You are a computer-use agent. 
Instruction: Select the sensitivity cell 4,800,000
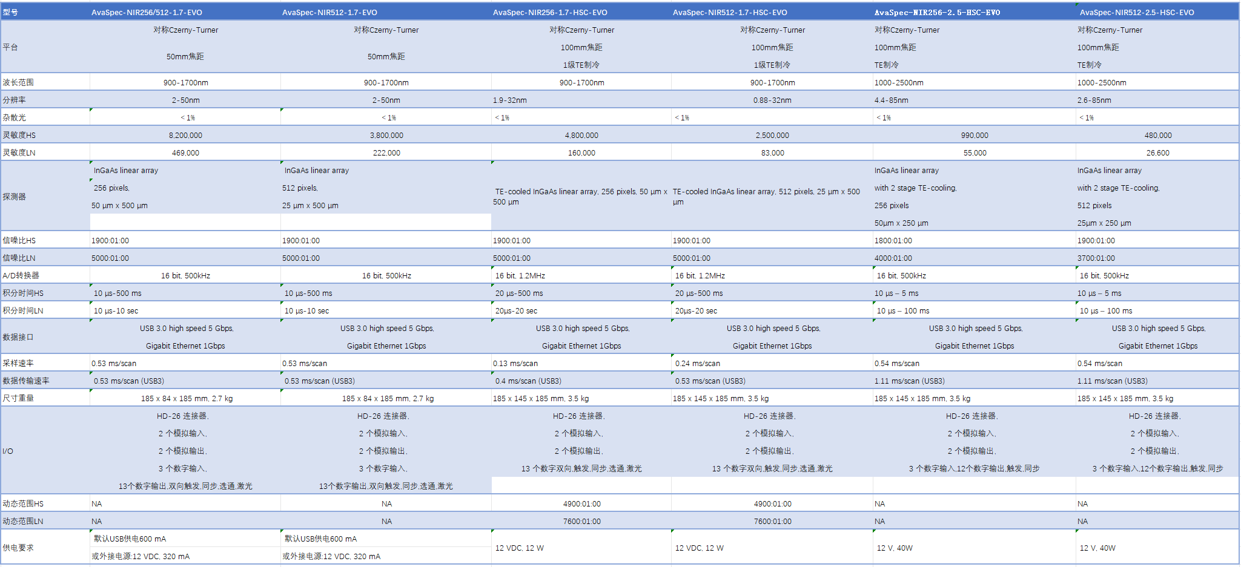(x=581, y=135)
